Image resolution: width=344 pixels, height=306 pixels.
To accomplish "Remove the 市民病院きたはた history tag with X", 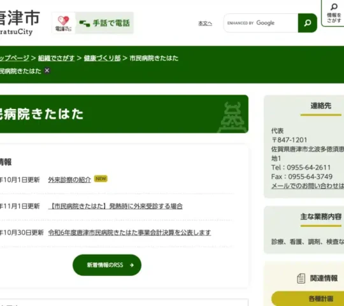I will [47, 71].
